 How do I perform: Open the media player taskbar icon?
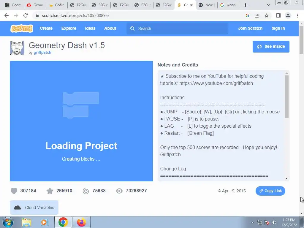[x=45, y=222]
